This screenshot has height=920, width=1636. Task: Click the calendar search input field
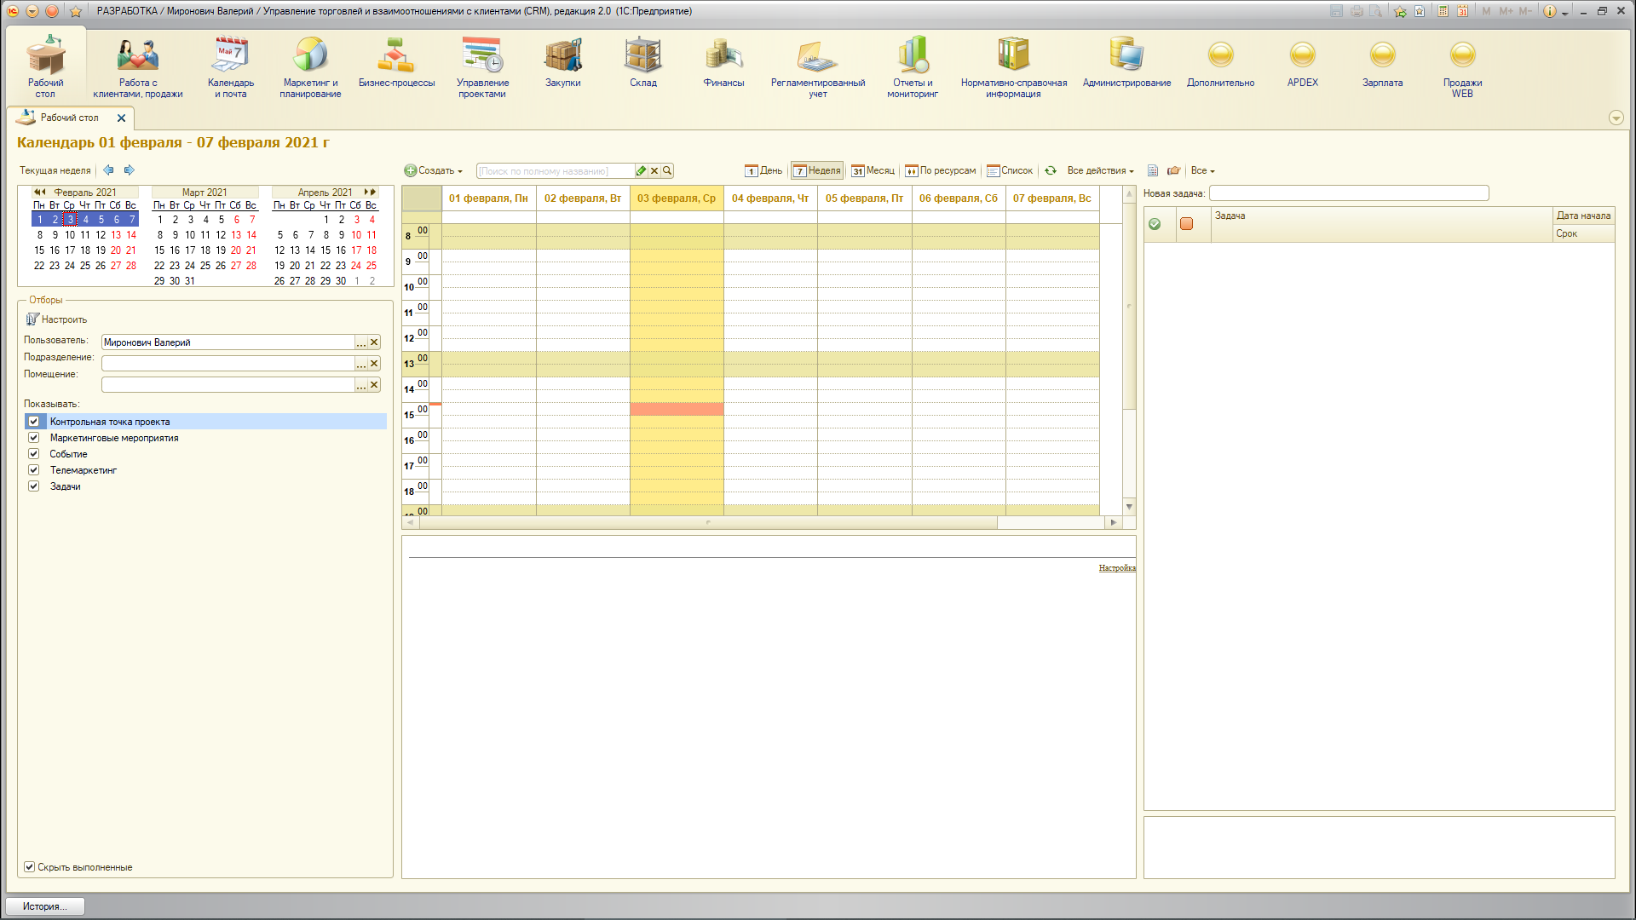(x=555, y=170)
